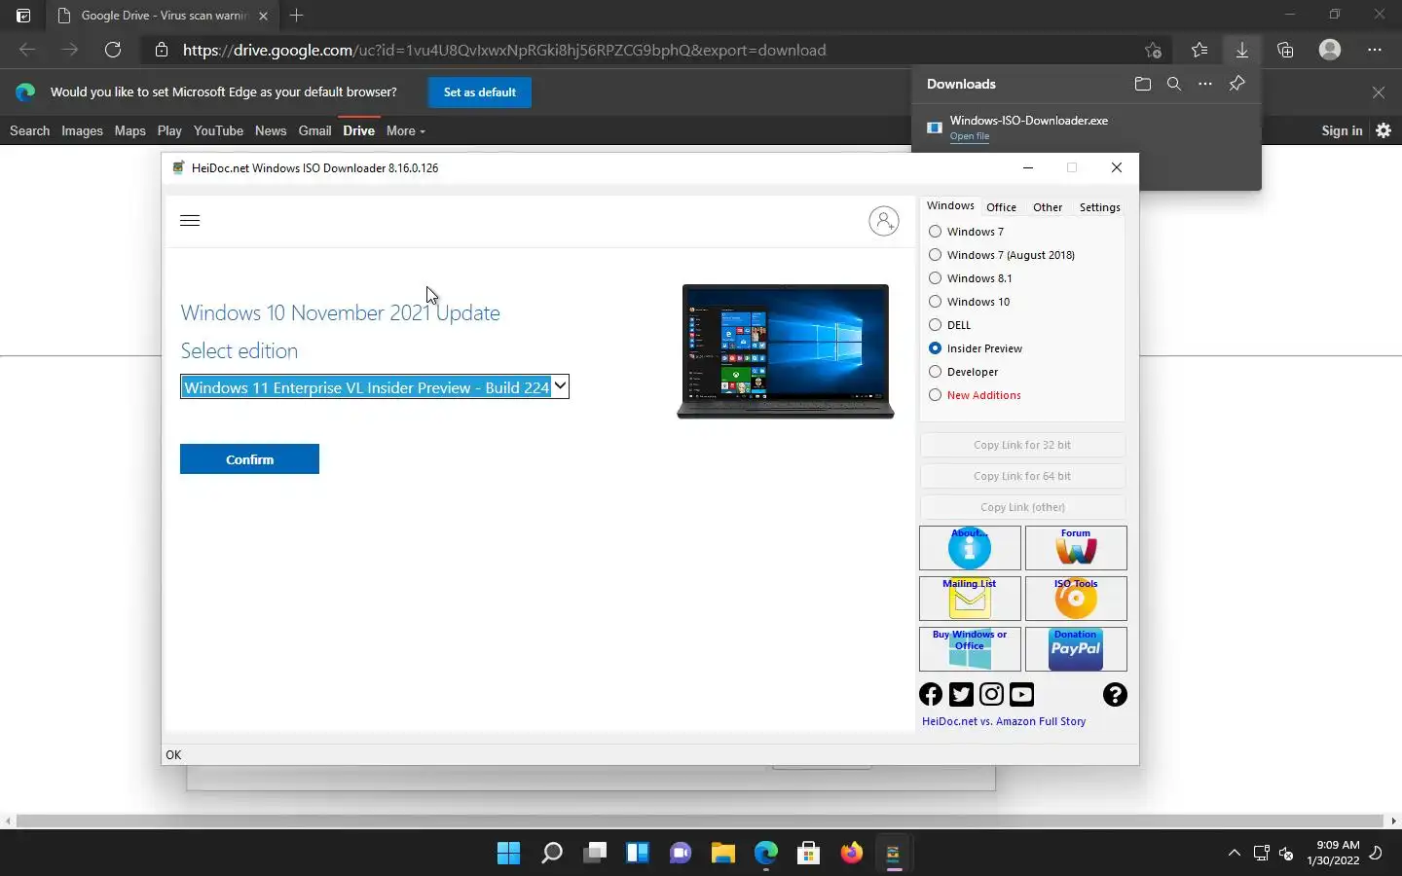Switch to the Settings tab
This screenshot has width=1402, height=876.
[x=1099, y=207]
